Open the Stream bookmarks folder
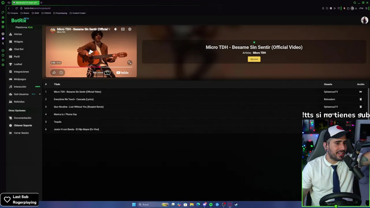 click(x=25, y=13)
